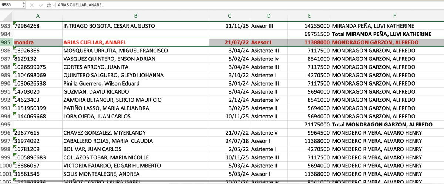The width and height of the screenshot is (444, 184).
Task: Click SOLIS MONTEALEGRE, ANDREA cell
Action: tap(136, 174)
